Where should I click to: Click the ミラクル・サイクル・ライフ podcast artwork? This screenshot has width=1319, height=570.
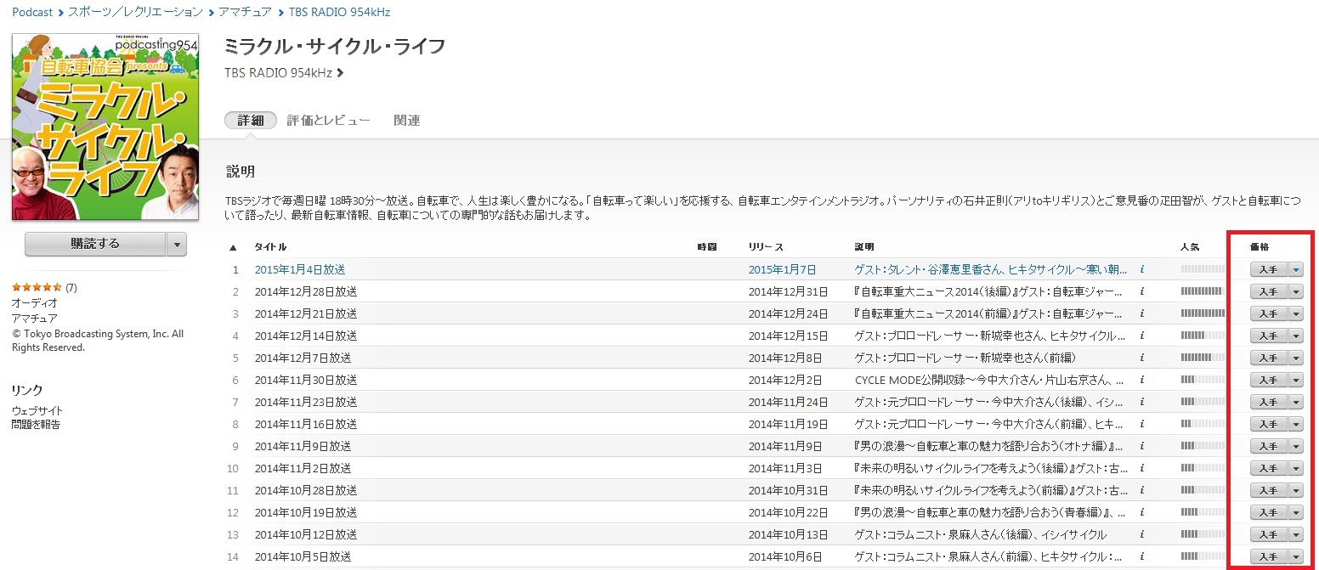(x=105, y=126)
